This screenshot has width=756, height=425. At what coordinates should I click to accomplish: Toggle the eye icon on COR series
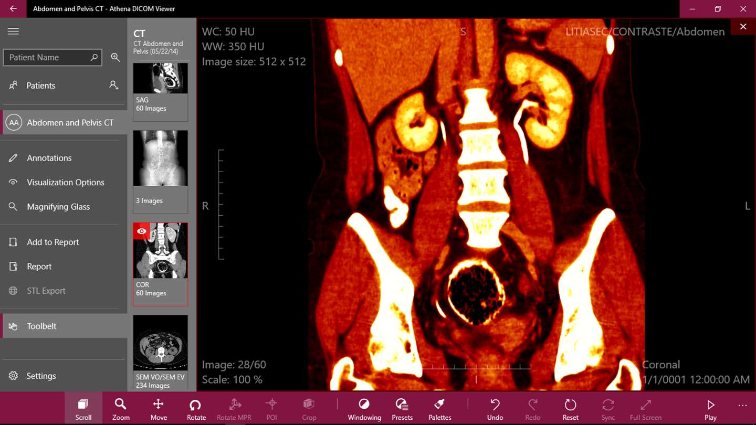[x=142, y=231]
